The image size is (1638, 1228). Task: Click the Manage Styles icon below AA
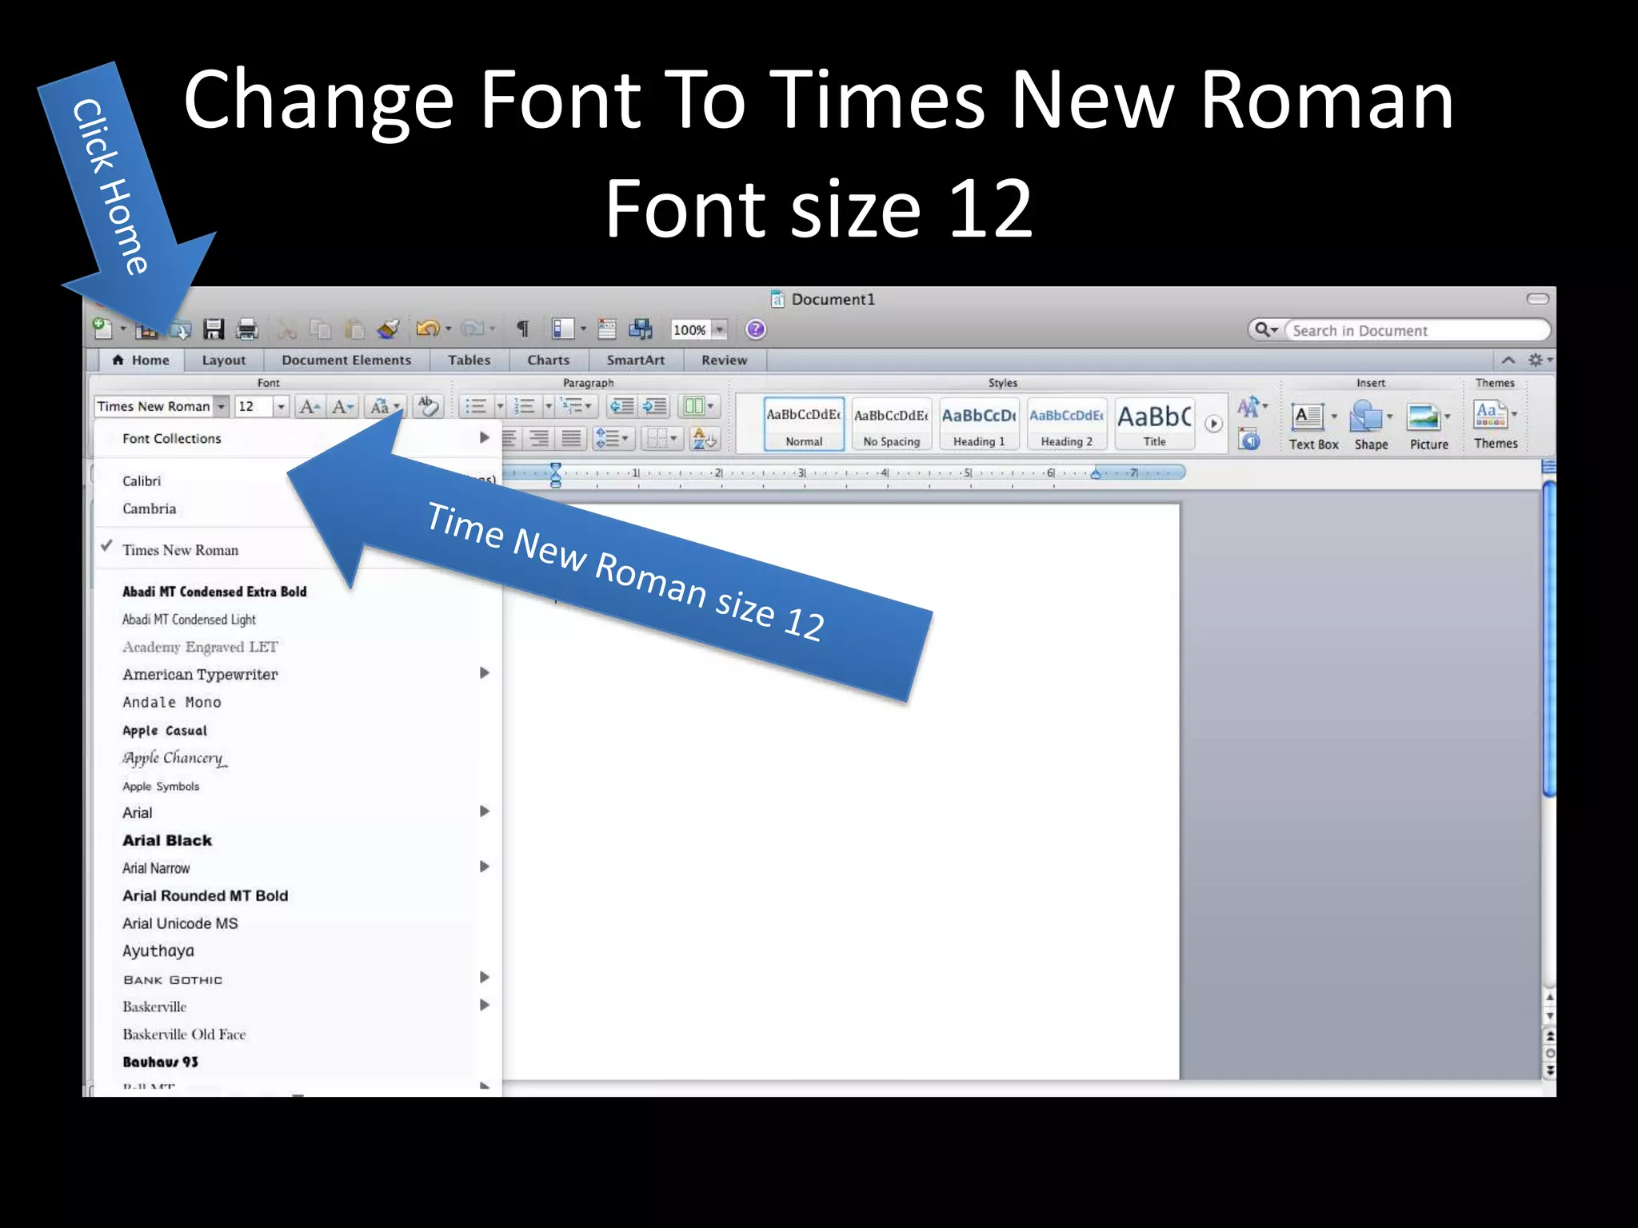[1249, 439]
